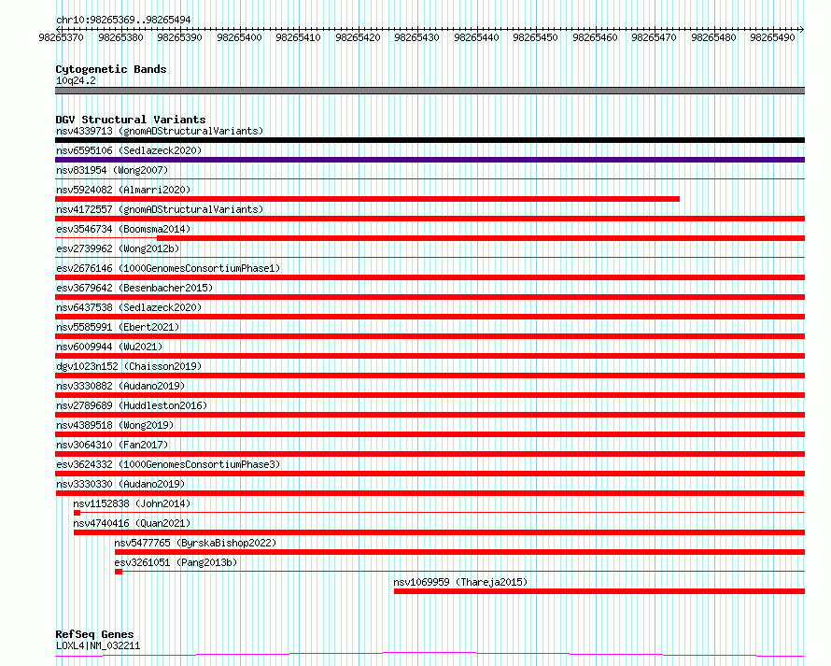Image resolution: width=831 pixels, height=666 pixels.
Task: Open nsv3064310 (Fan2017) variant label
Action: (112, 445)
